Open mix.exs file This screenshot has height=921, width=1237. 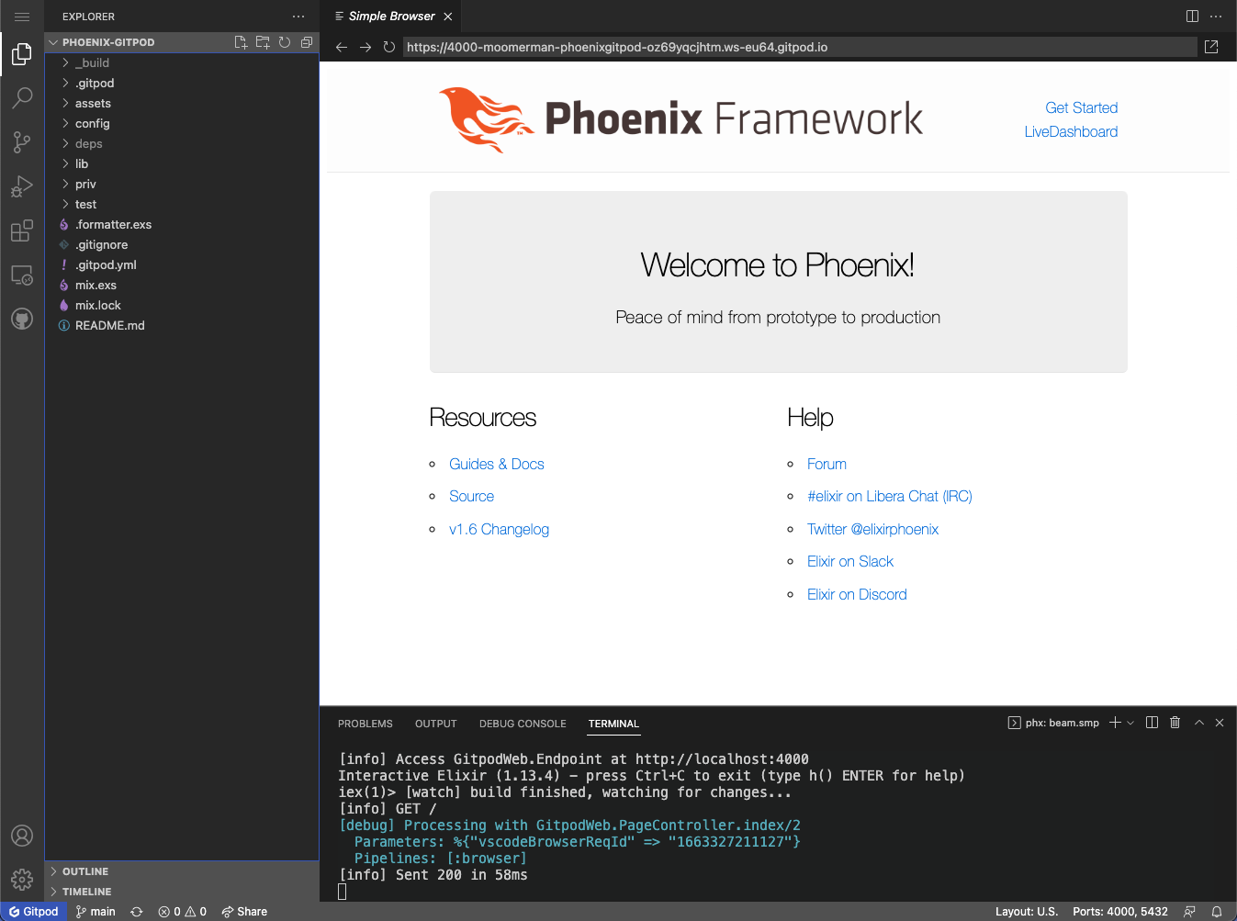182,285
